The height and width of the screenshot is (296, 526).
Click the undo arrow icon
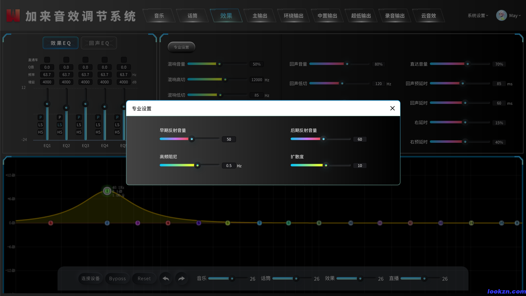coord(165,278)
